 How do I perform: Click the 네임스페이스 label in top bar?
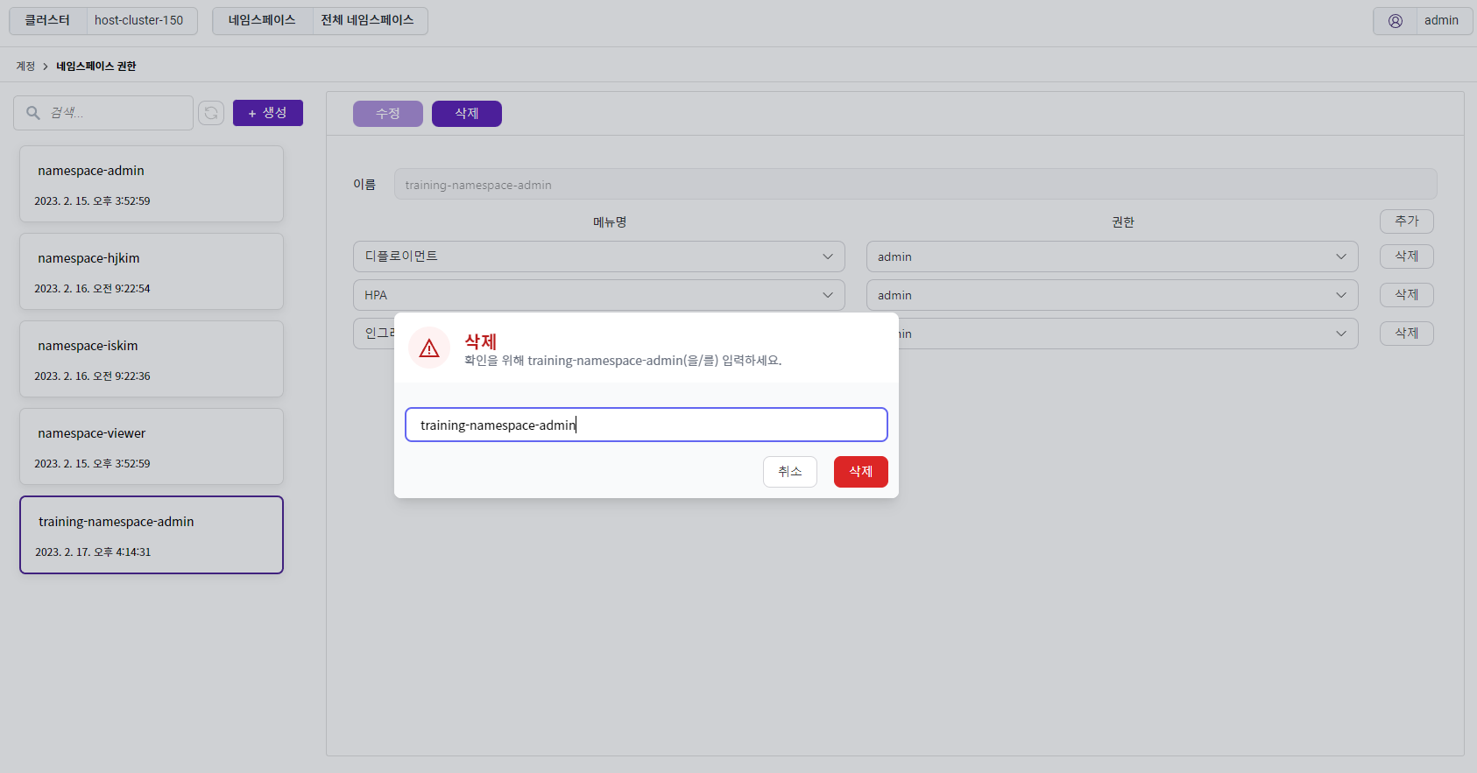(262, 20)
